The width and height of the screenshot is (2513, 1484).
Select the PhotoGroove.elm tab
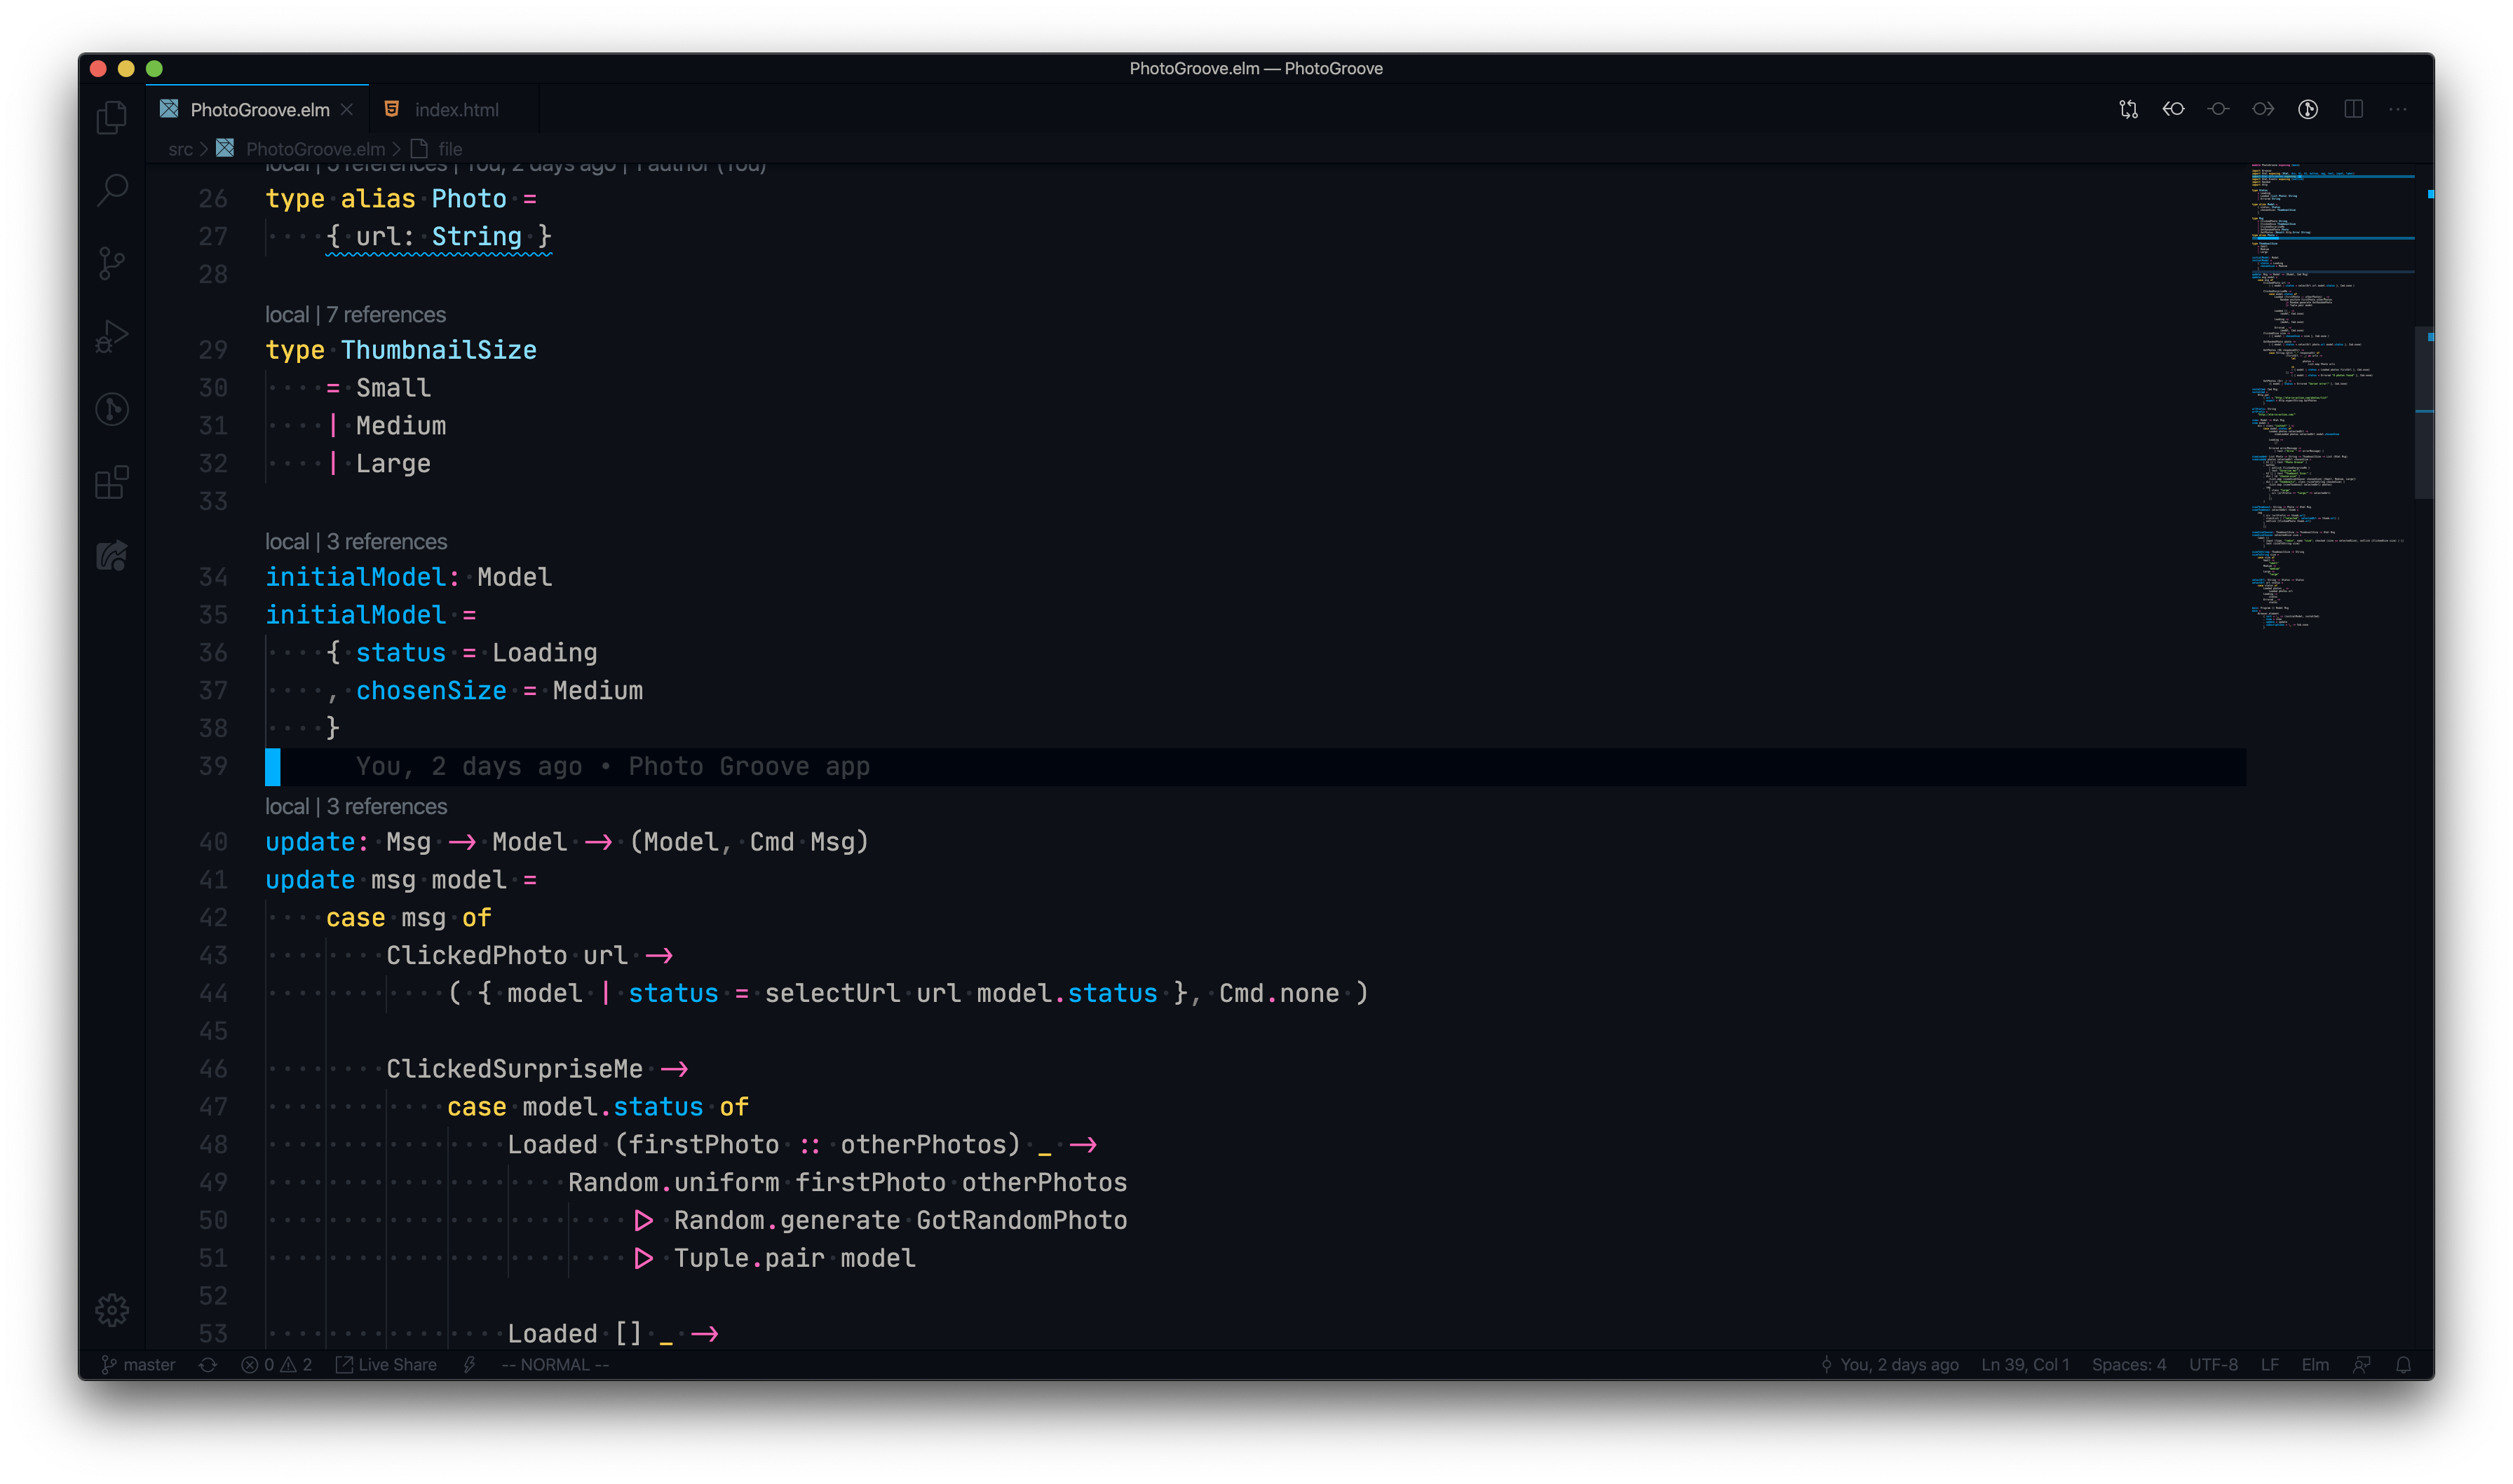(258, 110)
